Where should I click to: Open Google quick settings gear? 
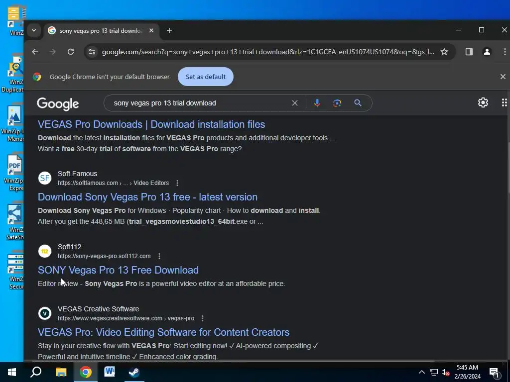[483, 102]
